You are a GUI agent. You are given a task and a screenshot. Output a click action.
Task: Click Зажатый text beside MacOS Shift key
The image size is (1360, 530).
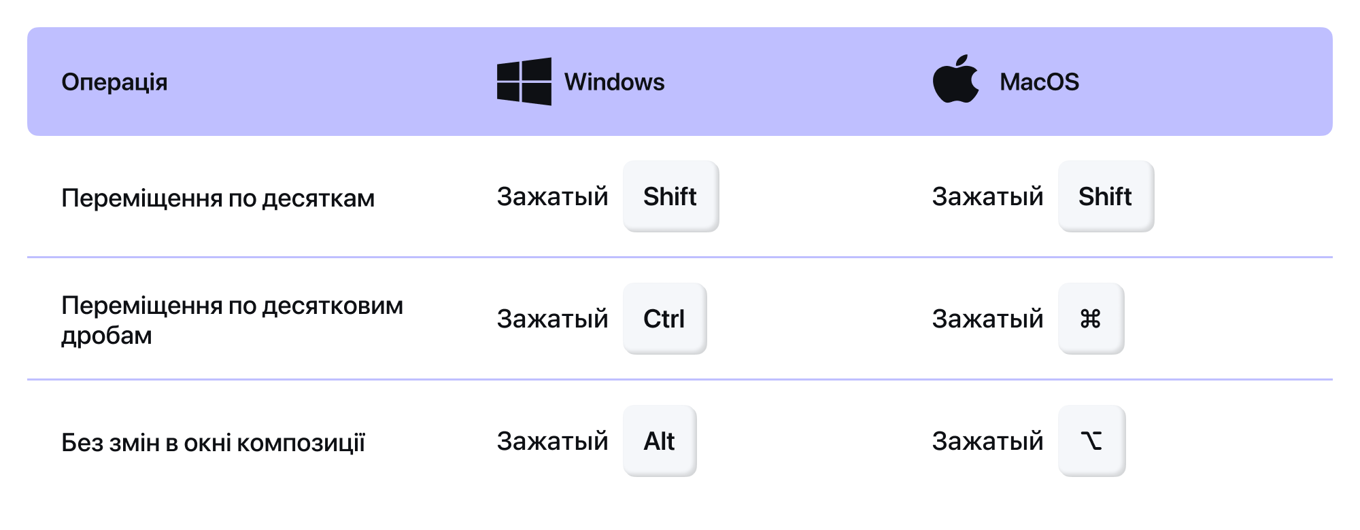pos(987,196)
